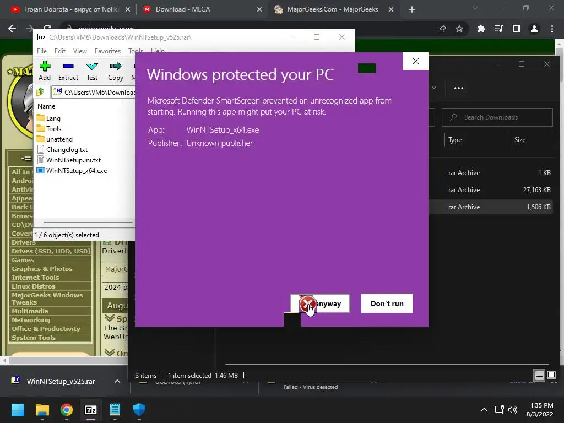Open a new Chrome tab

pos(412,9)
